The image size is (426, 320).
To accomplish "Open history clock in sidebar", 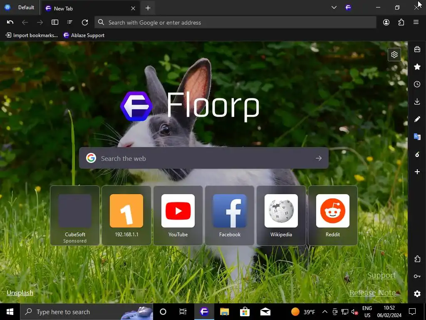I will [x=417, y=84].
